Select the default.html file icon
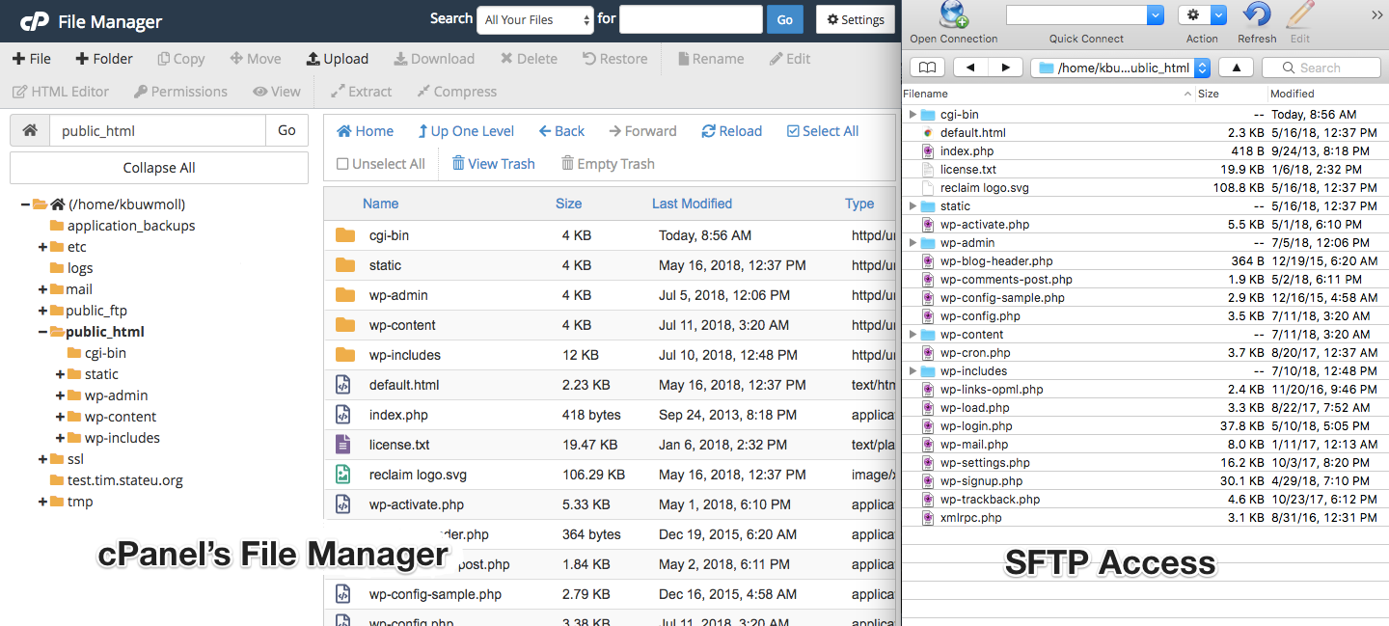This screenshot has height=626, width=1389. click(342, 385)
